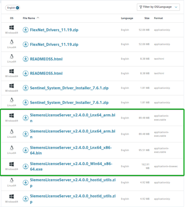Click Windows logo in second READMEOSS.html row

(12, 71)
